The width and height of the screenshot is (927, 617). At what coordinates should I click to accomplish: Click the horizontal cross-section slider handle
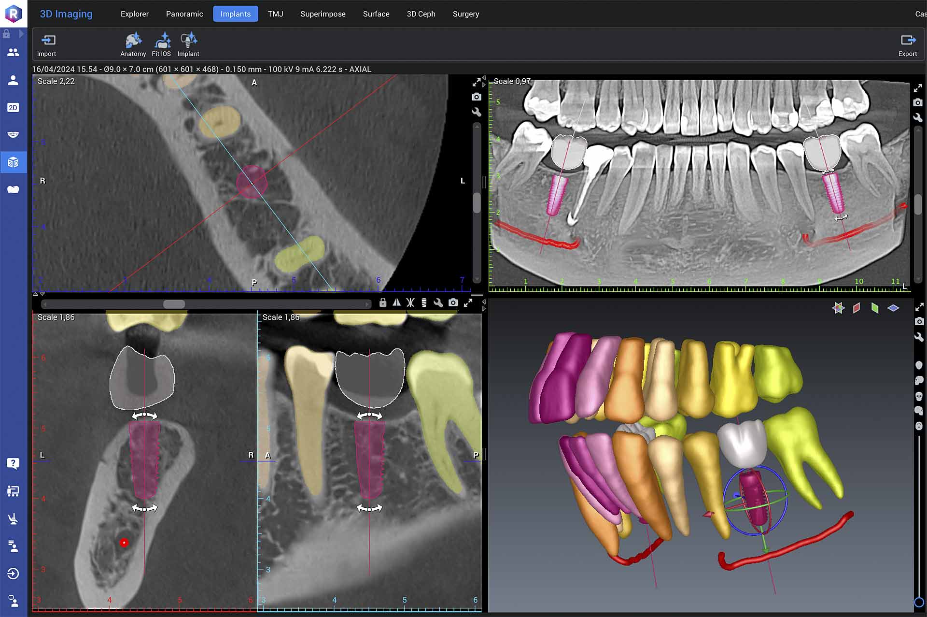174,304
